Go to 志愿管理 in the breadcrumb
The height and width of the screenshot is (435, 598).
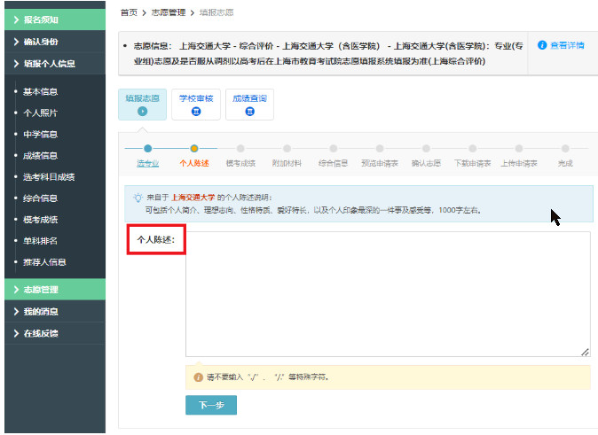pos(169,12)
